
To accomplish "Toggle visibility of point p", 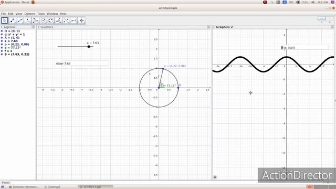I will [x=2, y=44].
